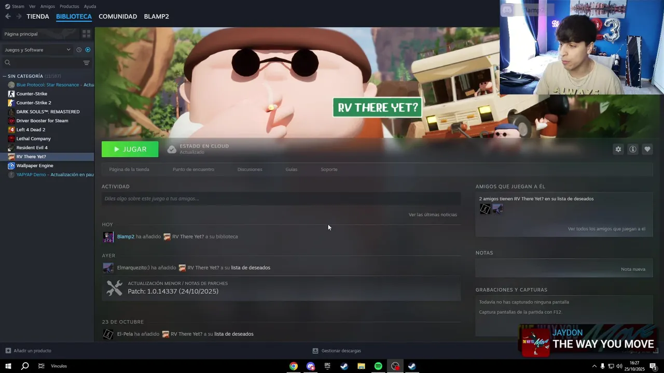Viewport: 664px width, 373px height.
Task: Open DARK SOULS: REMASTERED entry
Action: point(48,112)
